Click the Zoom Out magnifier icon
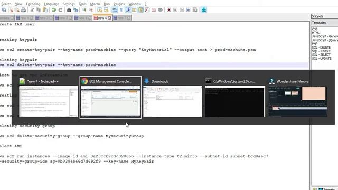The image size is (338, 190). (91, 10)
